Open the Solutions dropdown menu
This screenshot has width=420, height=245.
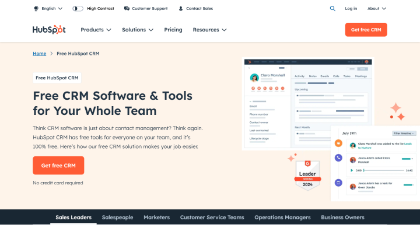[x=138, y=30]
